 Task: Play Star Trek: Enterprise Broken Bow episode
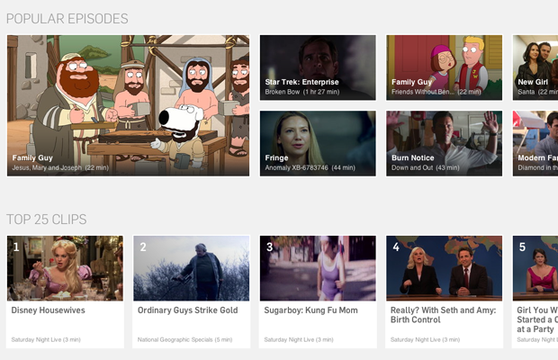click(x=318, y=67)
